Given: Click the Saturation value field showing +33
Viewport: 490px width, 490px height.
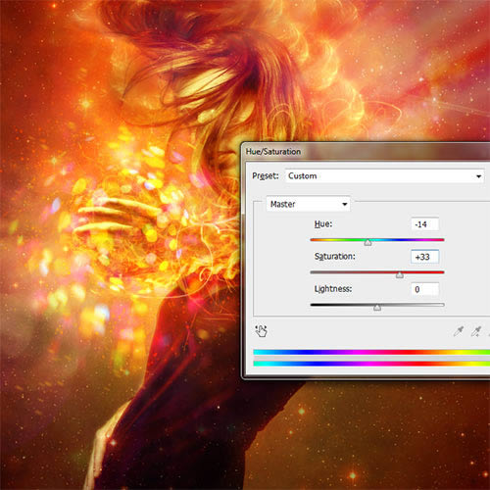Looking at the screenshot, I should click(424, 257).
